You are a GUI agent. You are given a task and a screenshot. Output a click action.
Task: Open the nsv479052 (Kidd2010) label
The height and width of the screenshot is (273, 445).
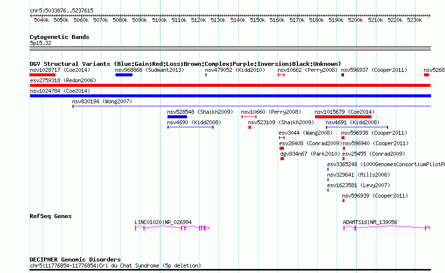point(235,70)
